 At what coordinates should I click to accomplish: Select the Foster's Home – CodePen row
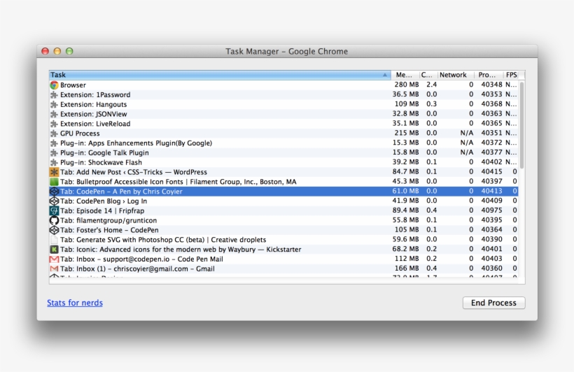[x=283, y=230]
